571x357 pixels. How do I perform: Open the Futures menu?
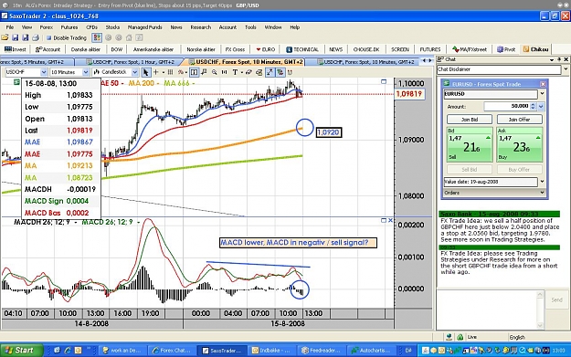pos(69,27)
